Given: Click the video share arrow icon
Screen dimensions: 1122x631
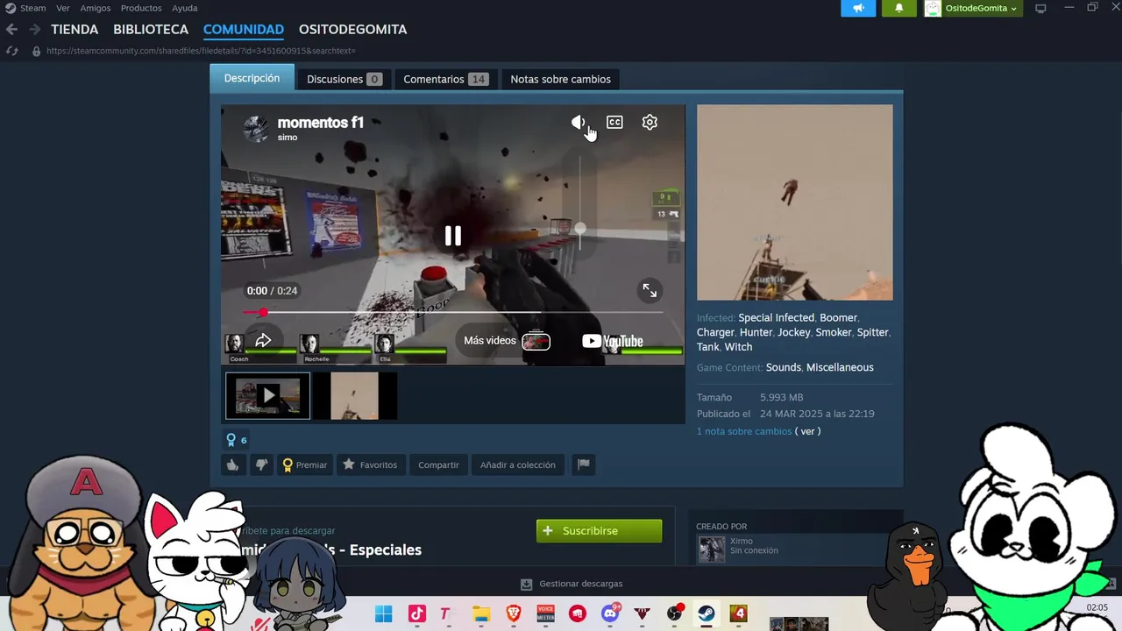Looking at the screenshot, I should tap(263, 341).
